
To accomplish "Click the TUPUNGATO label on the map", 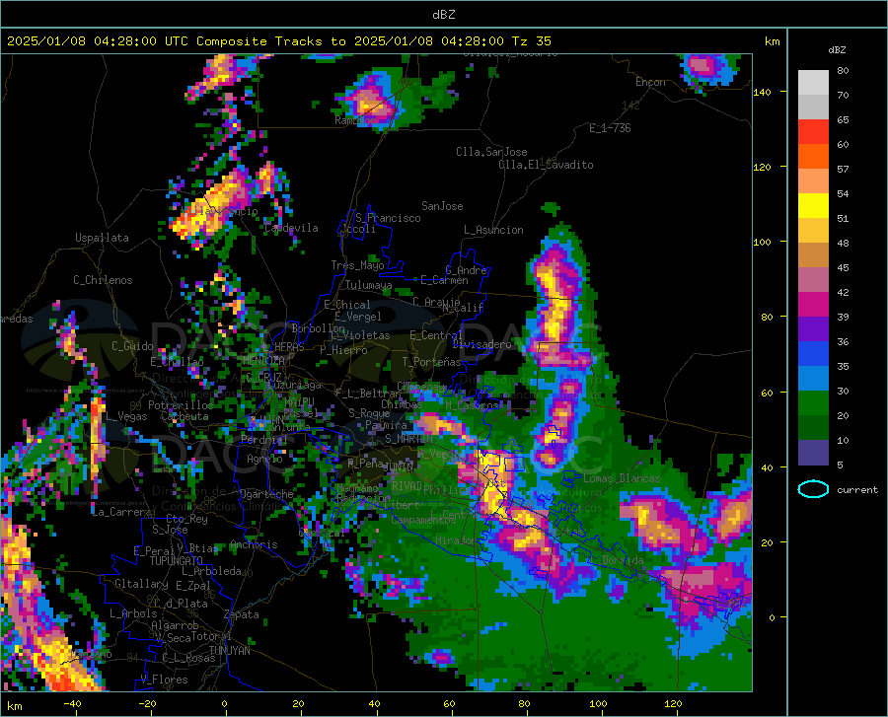I will tap(177, 561).
